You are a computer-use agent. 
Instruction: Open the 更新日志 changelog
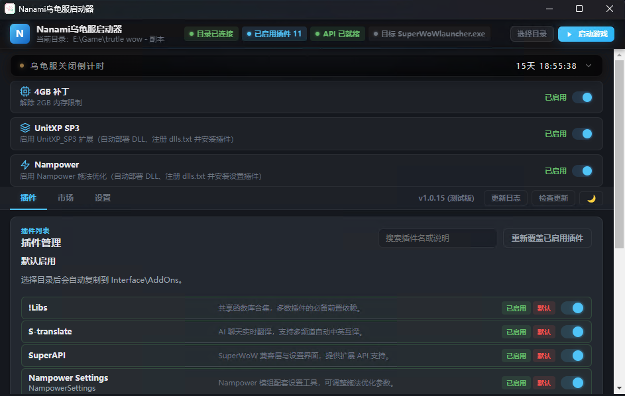(x=506, y=198)
